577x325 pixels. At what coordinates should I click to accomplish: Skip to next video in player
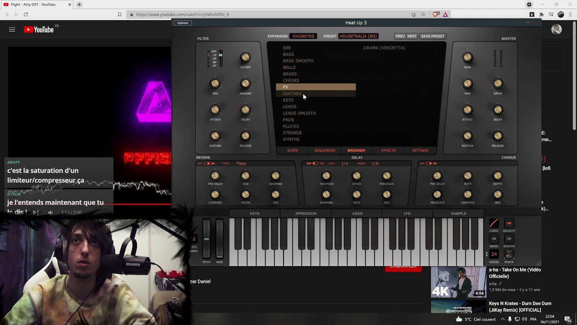[x=36, y=212]
